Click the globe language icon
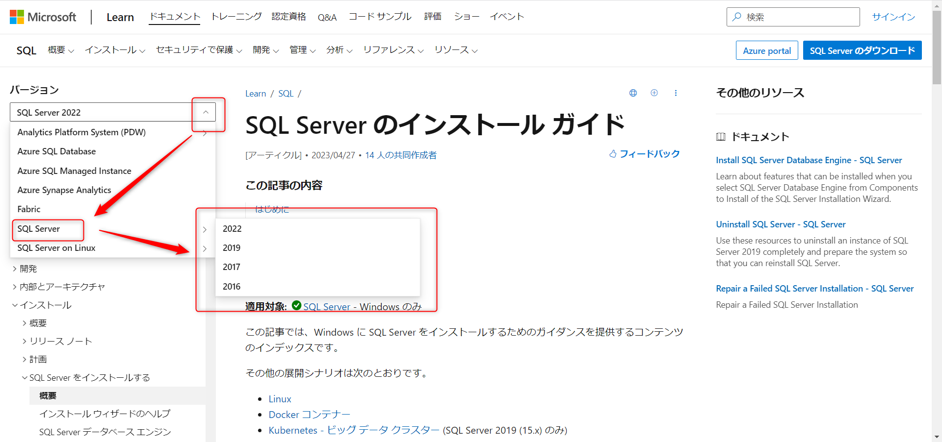942x442 pixels. (633, 93)
